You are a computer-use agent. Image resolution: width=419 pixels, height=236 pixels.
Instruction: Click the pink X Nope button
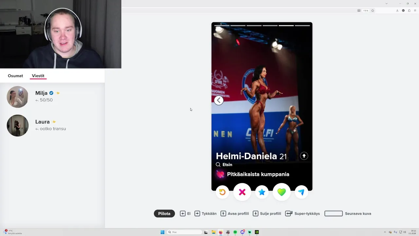(242, 192)
